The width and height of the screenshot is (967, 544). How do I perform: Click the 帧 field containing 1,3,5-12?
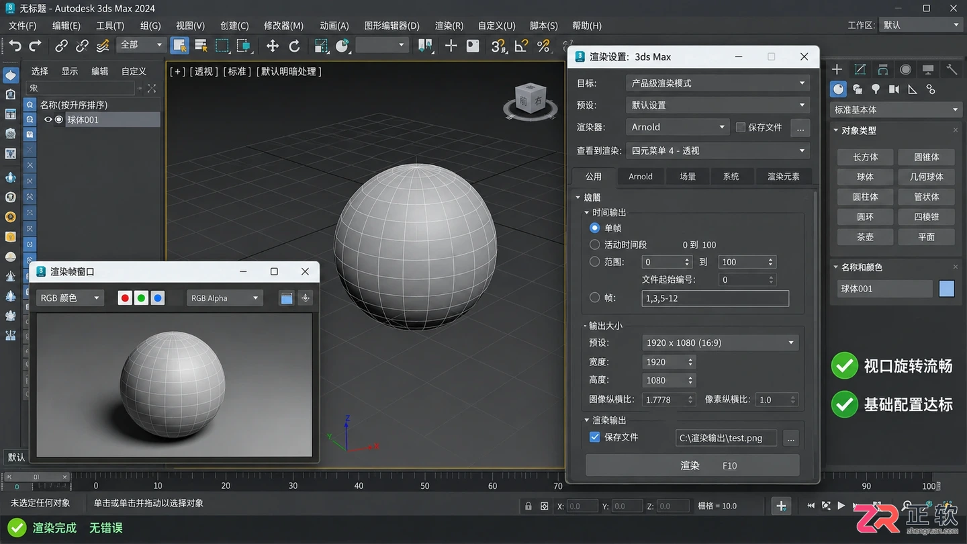[x=715, y=298]
